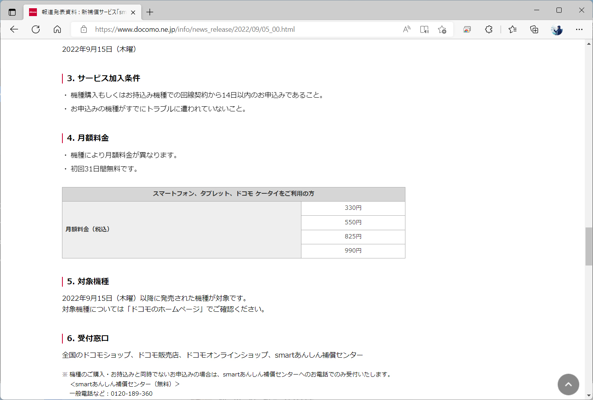The image size is (593, 400).
Task: Click the 330円 table cell
Action: (353, 208)
